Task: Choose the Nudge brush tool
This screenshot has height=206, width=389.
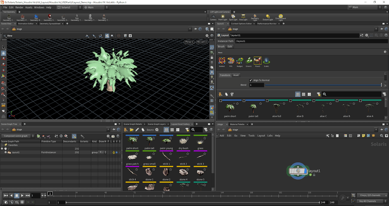Action: (240, 61)
